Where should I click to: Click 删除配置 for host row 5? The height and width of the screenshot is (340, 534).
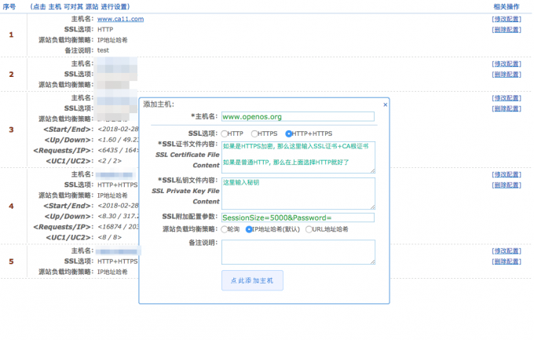click(507, 261)
